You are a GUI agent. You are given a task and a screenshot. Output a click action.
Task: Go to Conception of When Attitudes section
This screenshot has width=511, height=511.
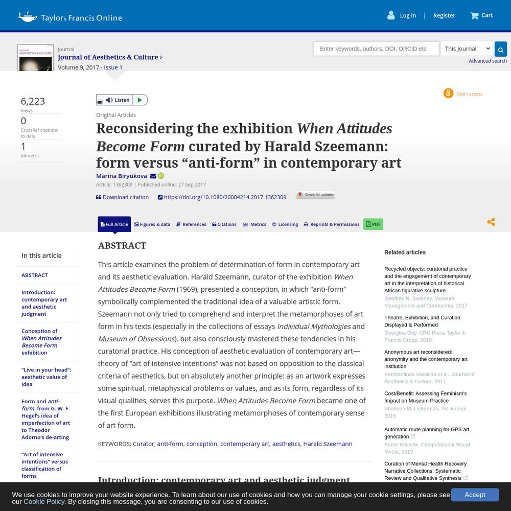[x=42, y=342]
